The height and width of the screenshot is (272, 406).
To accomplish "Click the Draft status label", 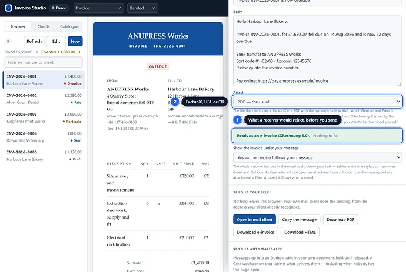I will pyautogui.click(x=75, y=159).
